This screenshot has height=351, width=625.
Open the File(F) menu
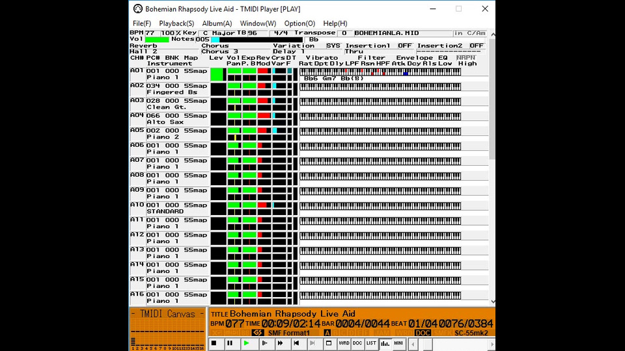tap(142, 23)
